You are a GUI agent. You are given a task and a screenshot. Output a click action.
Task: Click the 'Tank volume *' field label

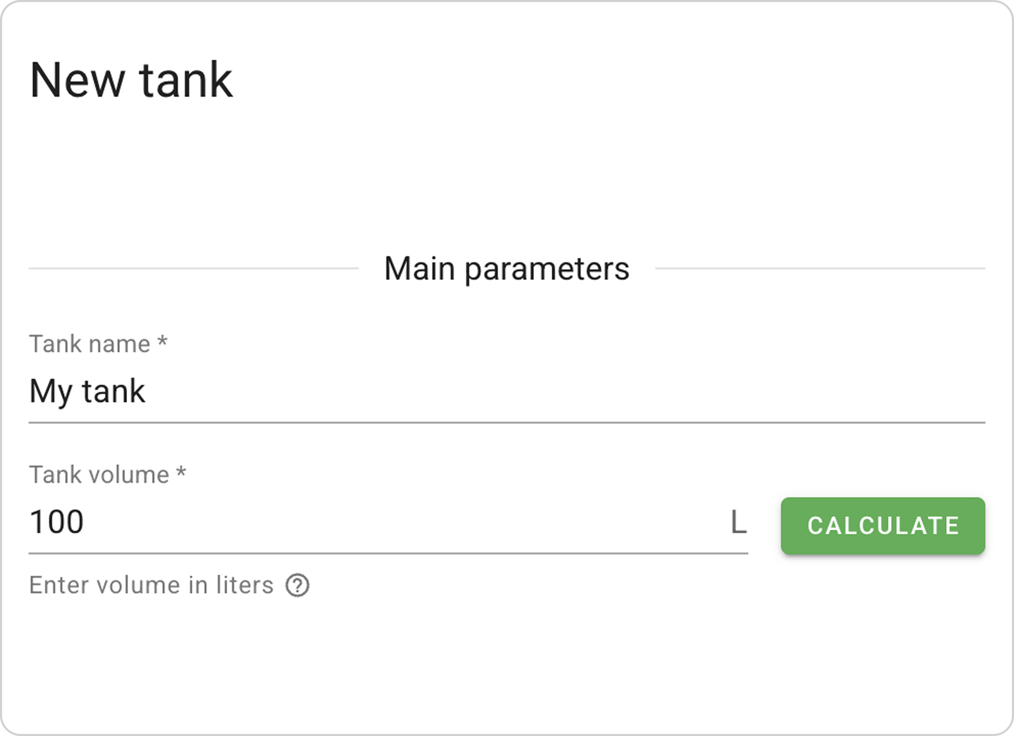click(x=99, y=474)
